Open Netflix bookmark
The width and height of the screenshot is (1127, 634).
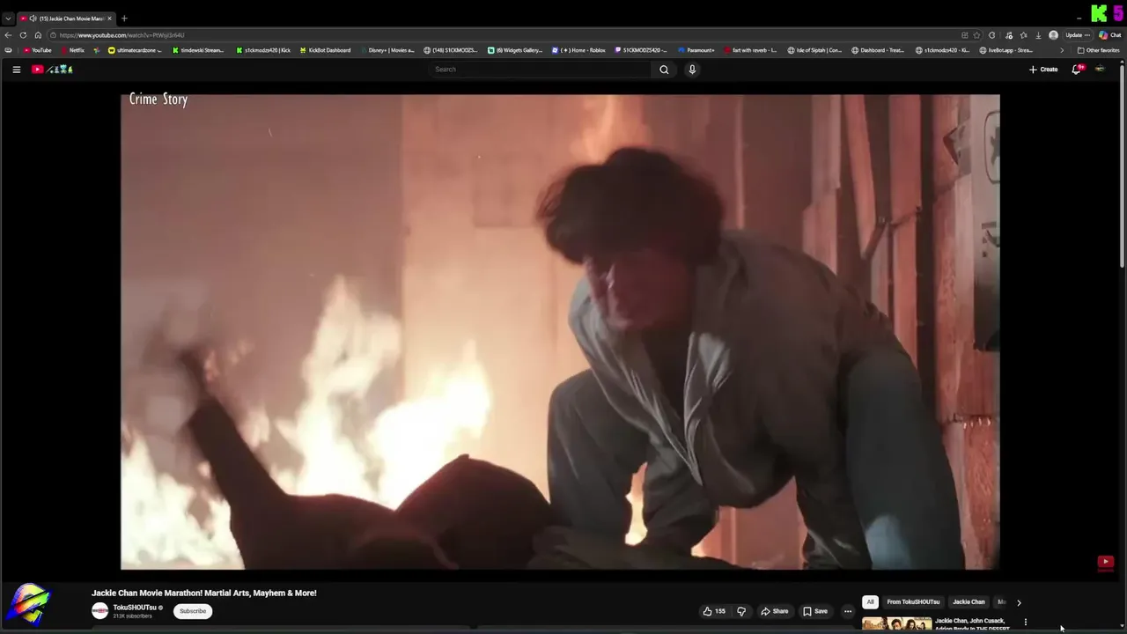71,50
